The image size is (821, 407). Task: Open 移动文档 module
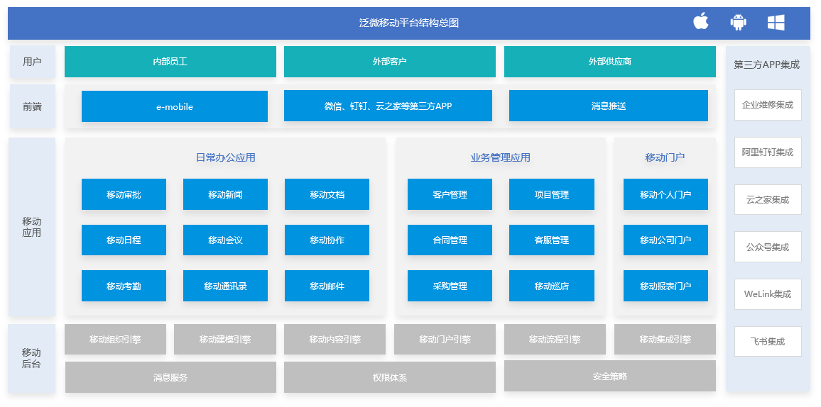pyautogui.click(x=327, y=194)
